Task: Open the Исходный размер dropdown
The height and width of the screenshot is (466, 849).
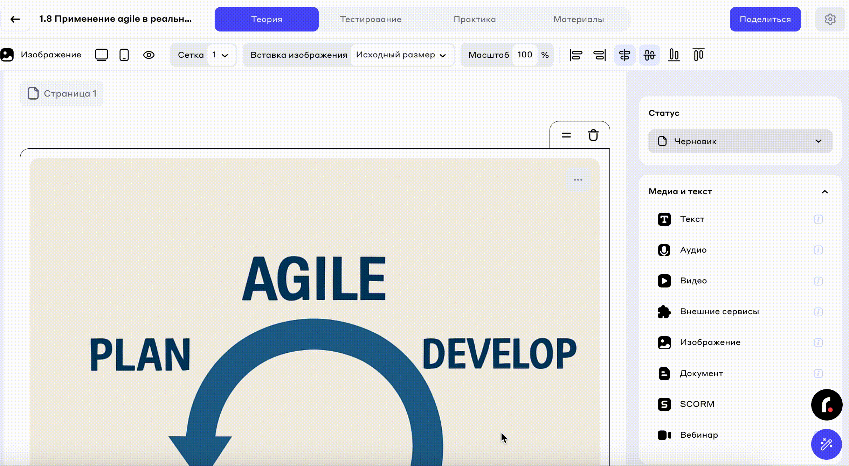Action: pyautogui.click(x=401, y=55)
